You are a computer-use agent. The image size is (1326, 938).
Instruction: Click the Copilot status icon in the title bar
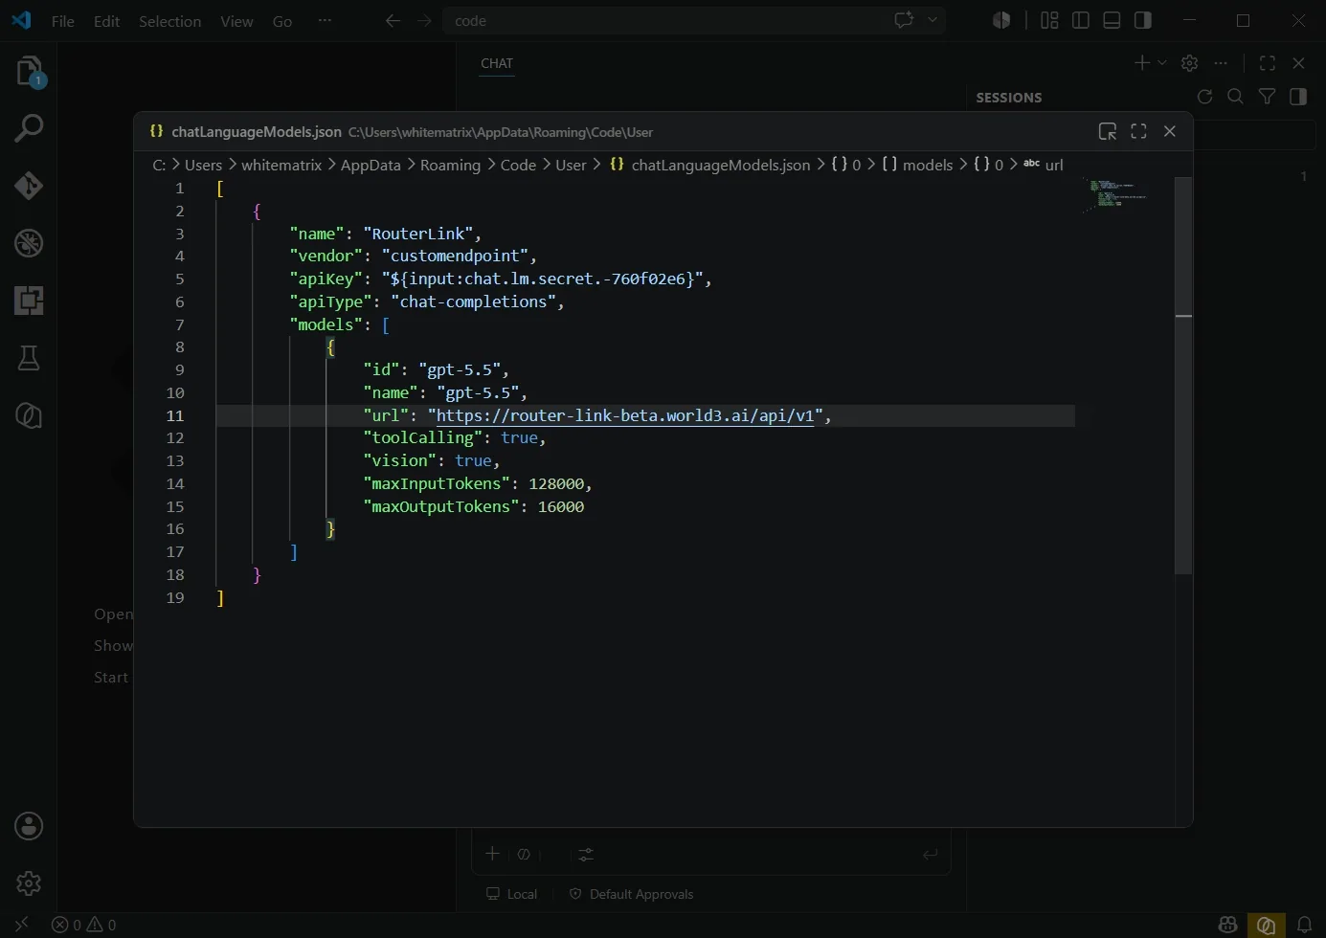point(1001,20)
